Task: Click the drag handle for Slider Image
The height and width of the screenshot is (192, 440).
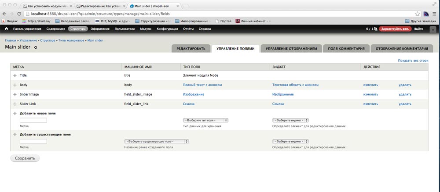Action: [x=15, y=95]
